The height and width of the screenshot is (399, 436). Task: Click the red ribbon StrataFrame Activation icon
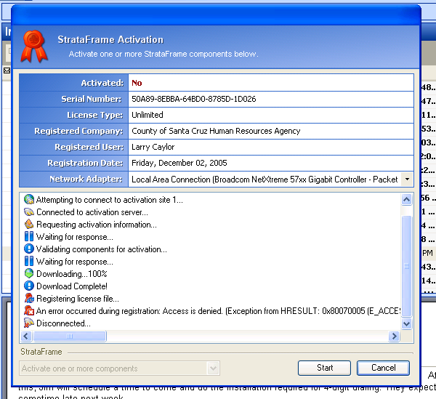coord(34,45)
